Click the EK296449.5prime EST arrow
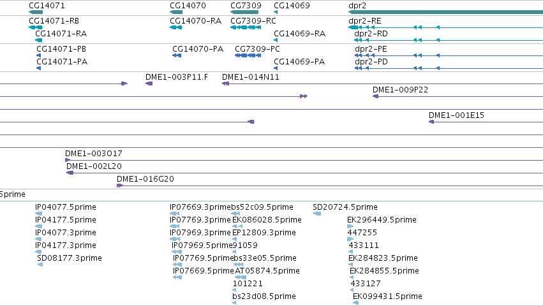 [x=350, y=226]
